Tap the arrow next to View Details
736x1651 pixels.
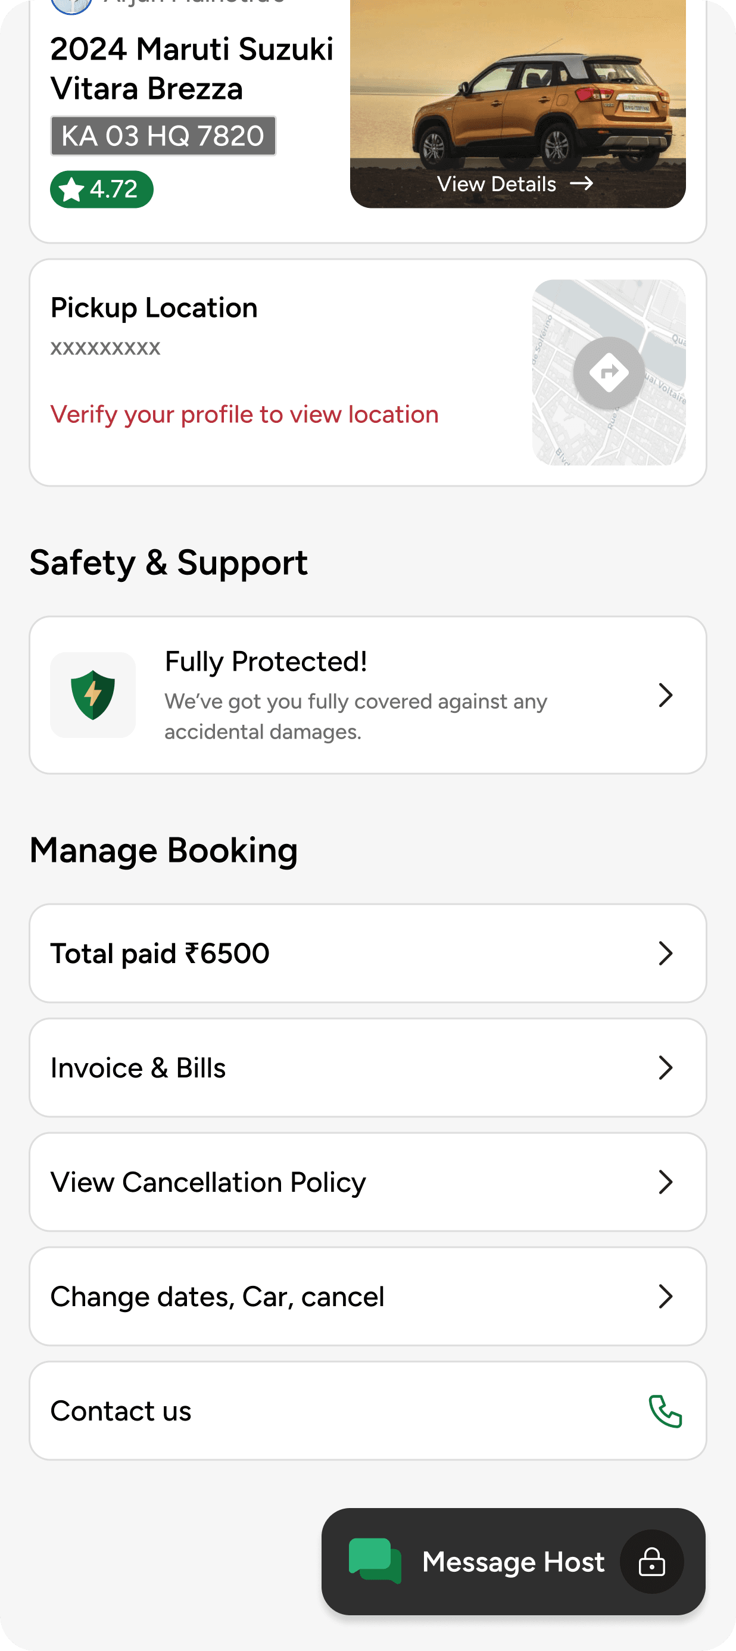click(x=582, y=184)
